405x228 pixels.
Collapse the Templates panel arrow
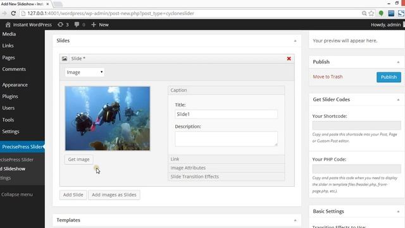(x=296, y=220)
